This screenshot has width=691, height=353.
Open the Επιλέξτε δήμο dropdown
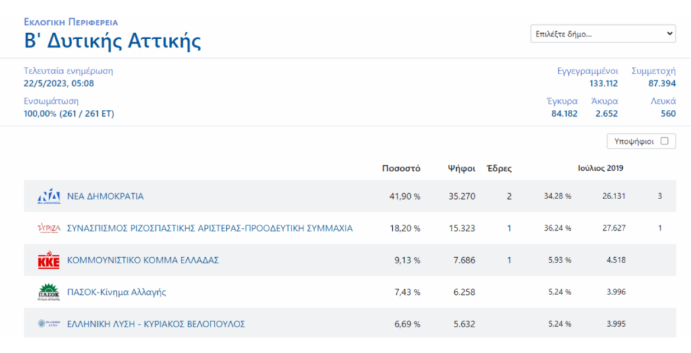[603, 33]
